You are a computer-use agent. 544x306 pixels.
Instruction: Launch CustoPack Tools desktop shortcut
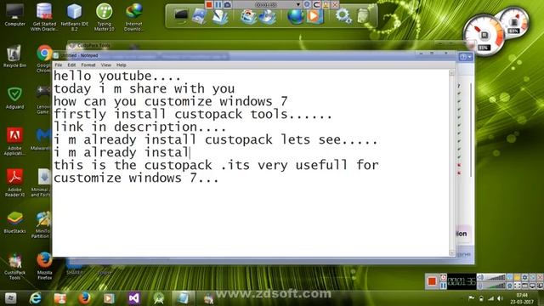(x=14, y=266)
